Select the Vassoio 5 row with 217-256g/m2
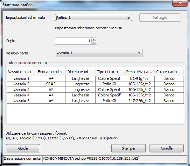The image size is (190, 166). (x=95, y=101)
